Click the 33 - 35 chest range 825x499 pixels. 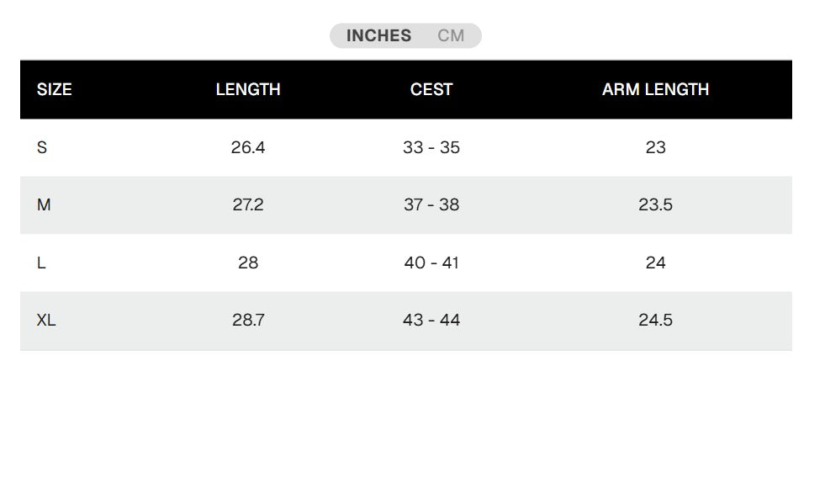(x=431, y=147)
